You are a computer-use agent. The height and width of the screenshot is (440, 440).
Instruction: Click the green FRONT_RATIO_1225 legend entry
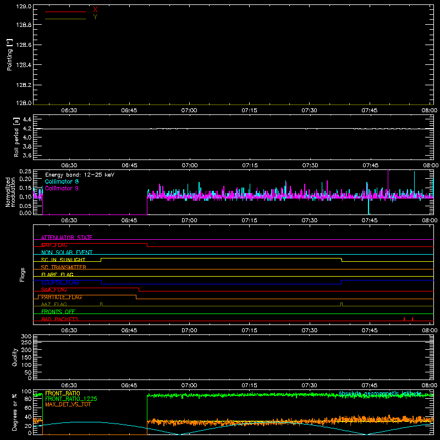click(71, 399)
